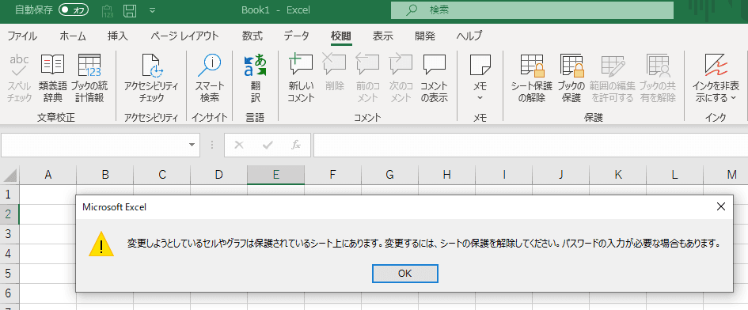Click OK in the Microsoft Excel dialog
This screenshot has width=748, height=310.
(x=405, y=274)
